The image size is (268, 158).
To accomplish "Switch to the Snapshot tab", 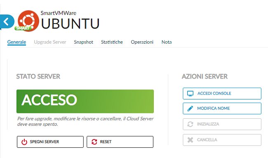I will [x=83, y=42].
